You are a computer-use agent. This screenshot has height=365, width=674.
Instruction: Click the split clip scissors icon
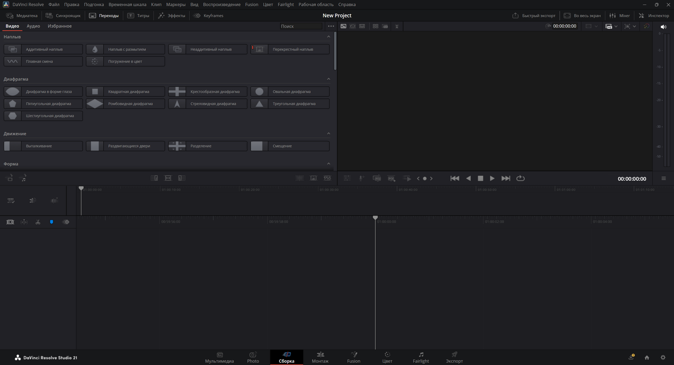click(38, 222)
